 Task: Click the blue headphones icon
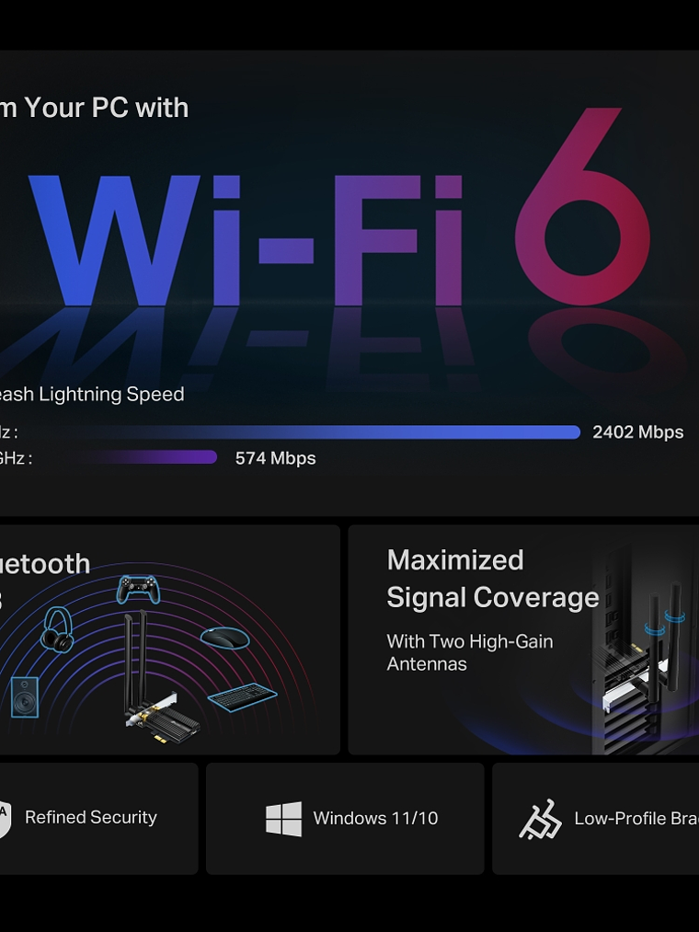57,629
